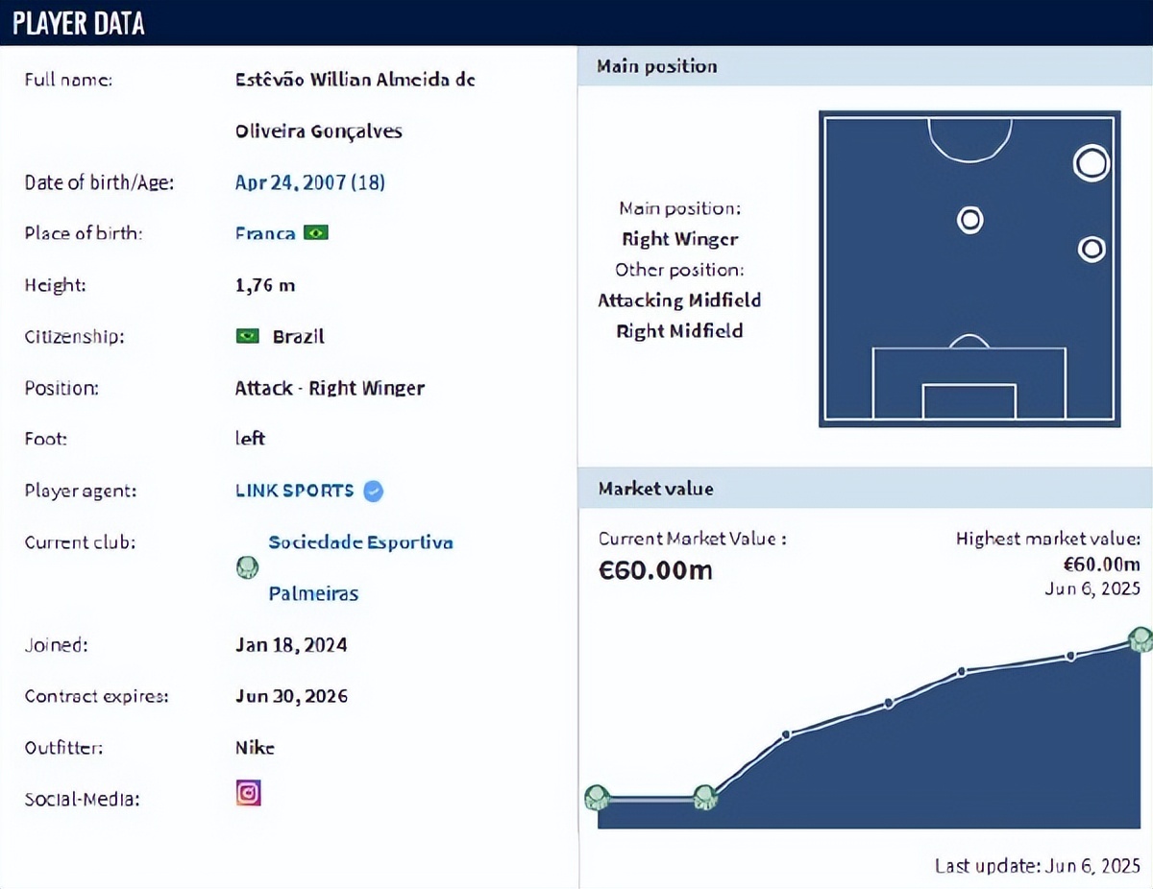Click the Main position section header
This screenshot has width=1153, height=889.
pyautogui.click(x=865, y=66)
